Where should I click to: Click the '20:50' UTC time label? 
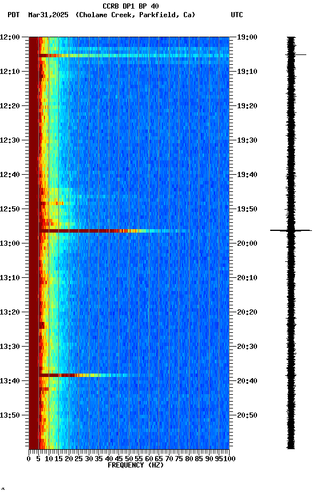247,415
